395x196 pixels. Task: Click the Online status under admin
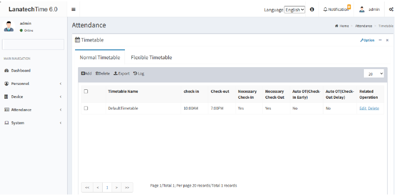tap(27, 31)
